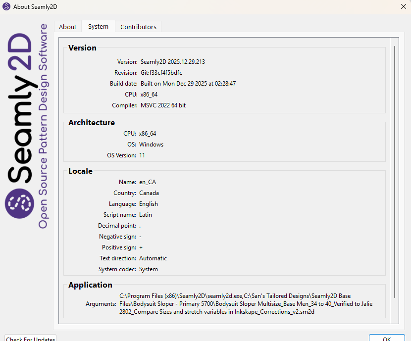Click the Check For Updates button

pos(31,339)
